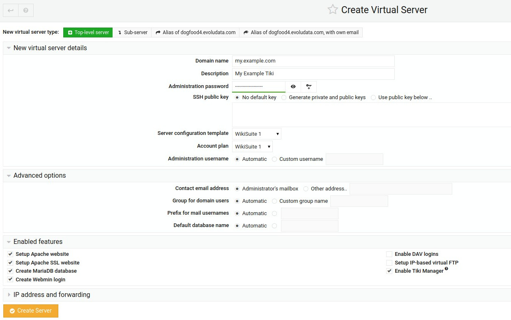
Task: Check Setup IP-based virtual FTP
Action: [389, 262]
